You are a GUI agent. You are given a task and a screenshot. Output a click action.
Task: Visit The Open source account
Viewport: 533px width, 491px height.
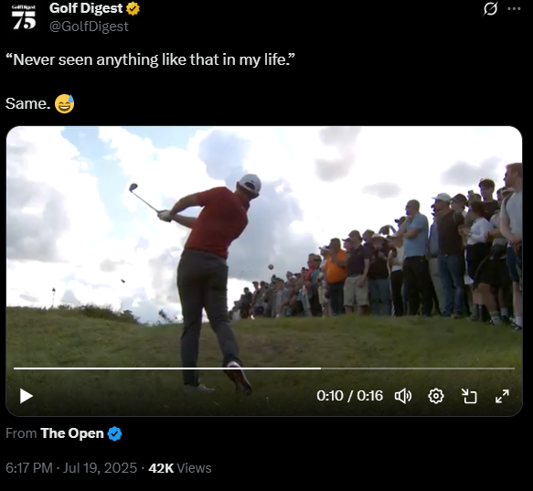(71, 433)
